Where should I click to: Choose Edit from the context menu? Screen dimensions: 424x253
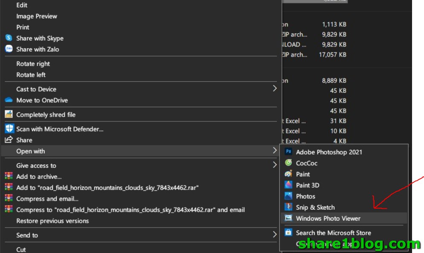tap(22, 5)
